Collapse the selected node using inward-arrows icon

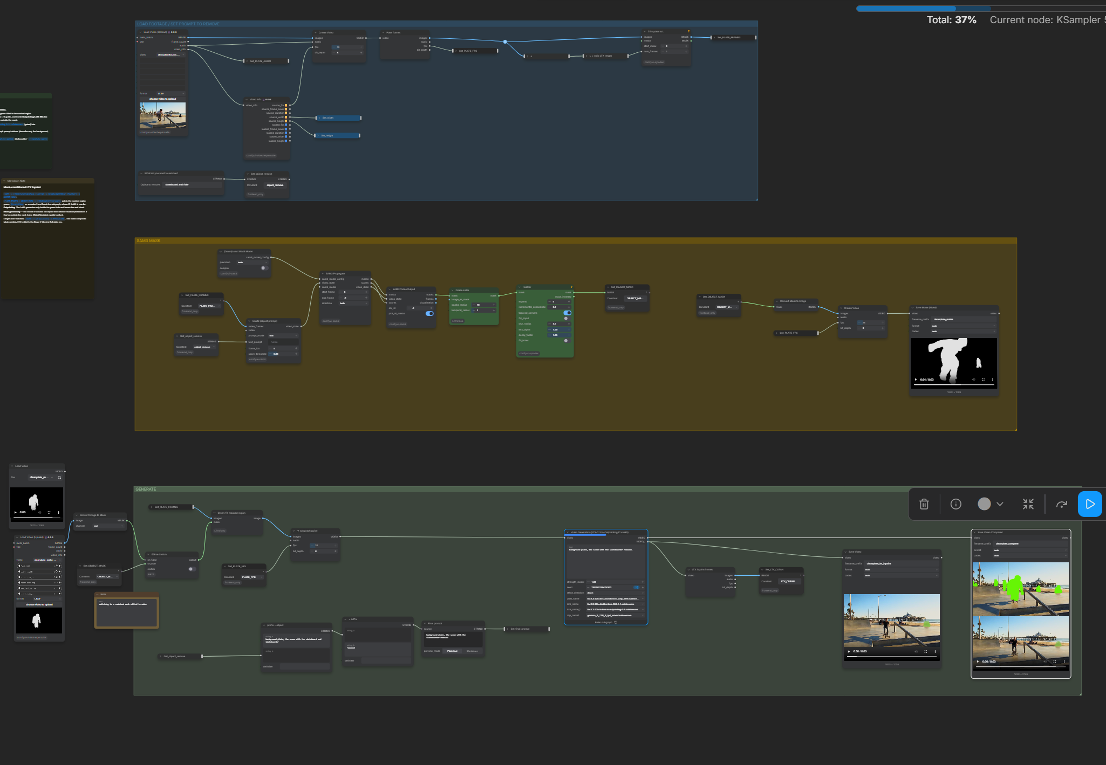coord(1028,504)
